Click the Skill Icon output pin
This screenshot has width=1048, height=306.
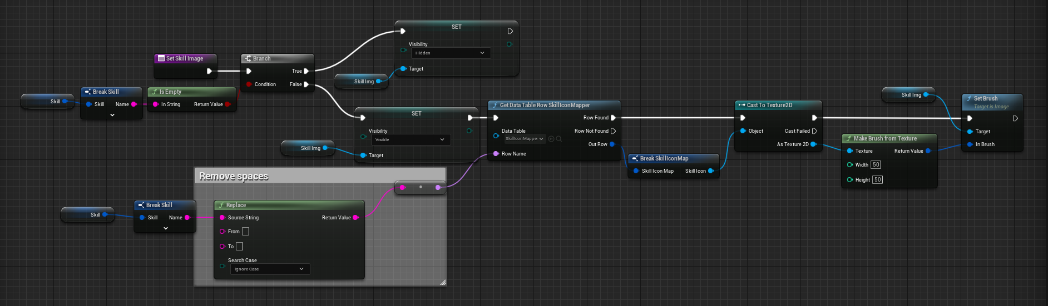click(711, 171)
